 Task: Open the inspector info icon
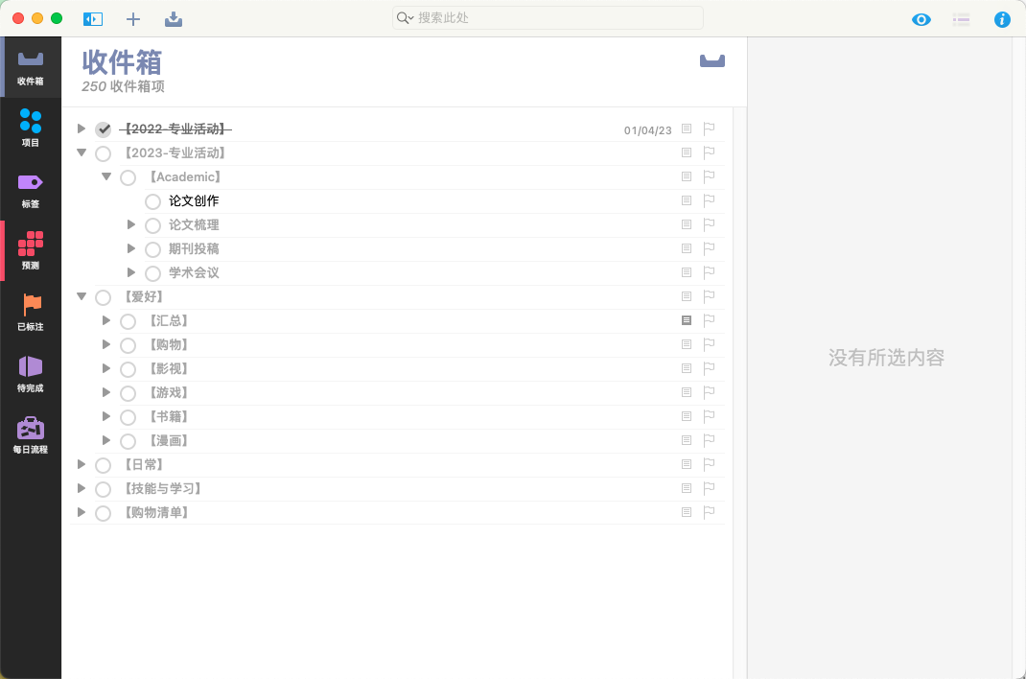[1002, 19]
